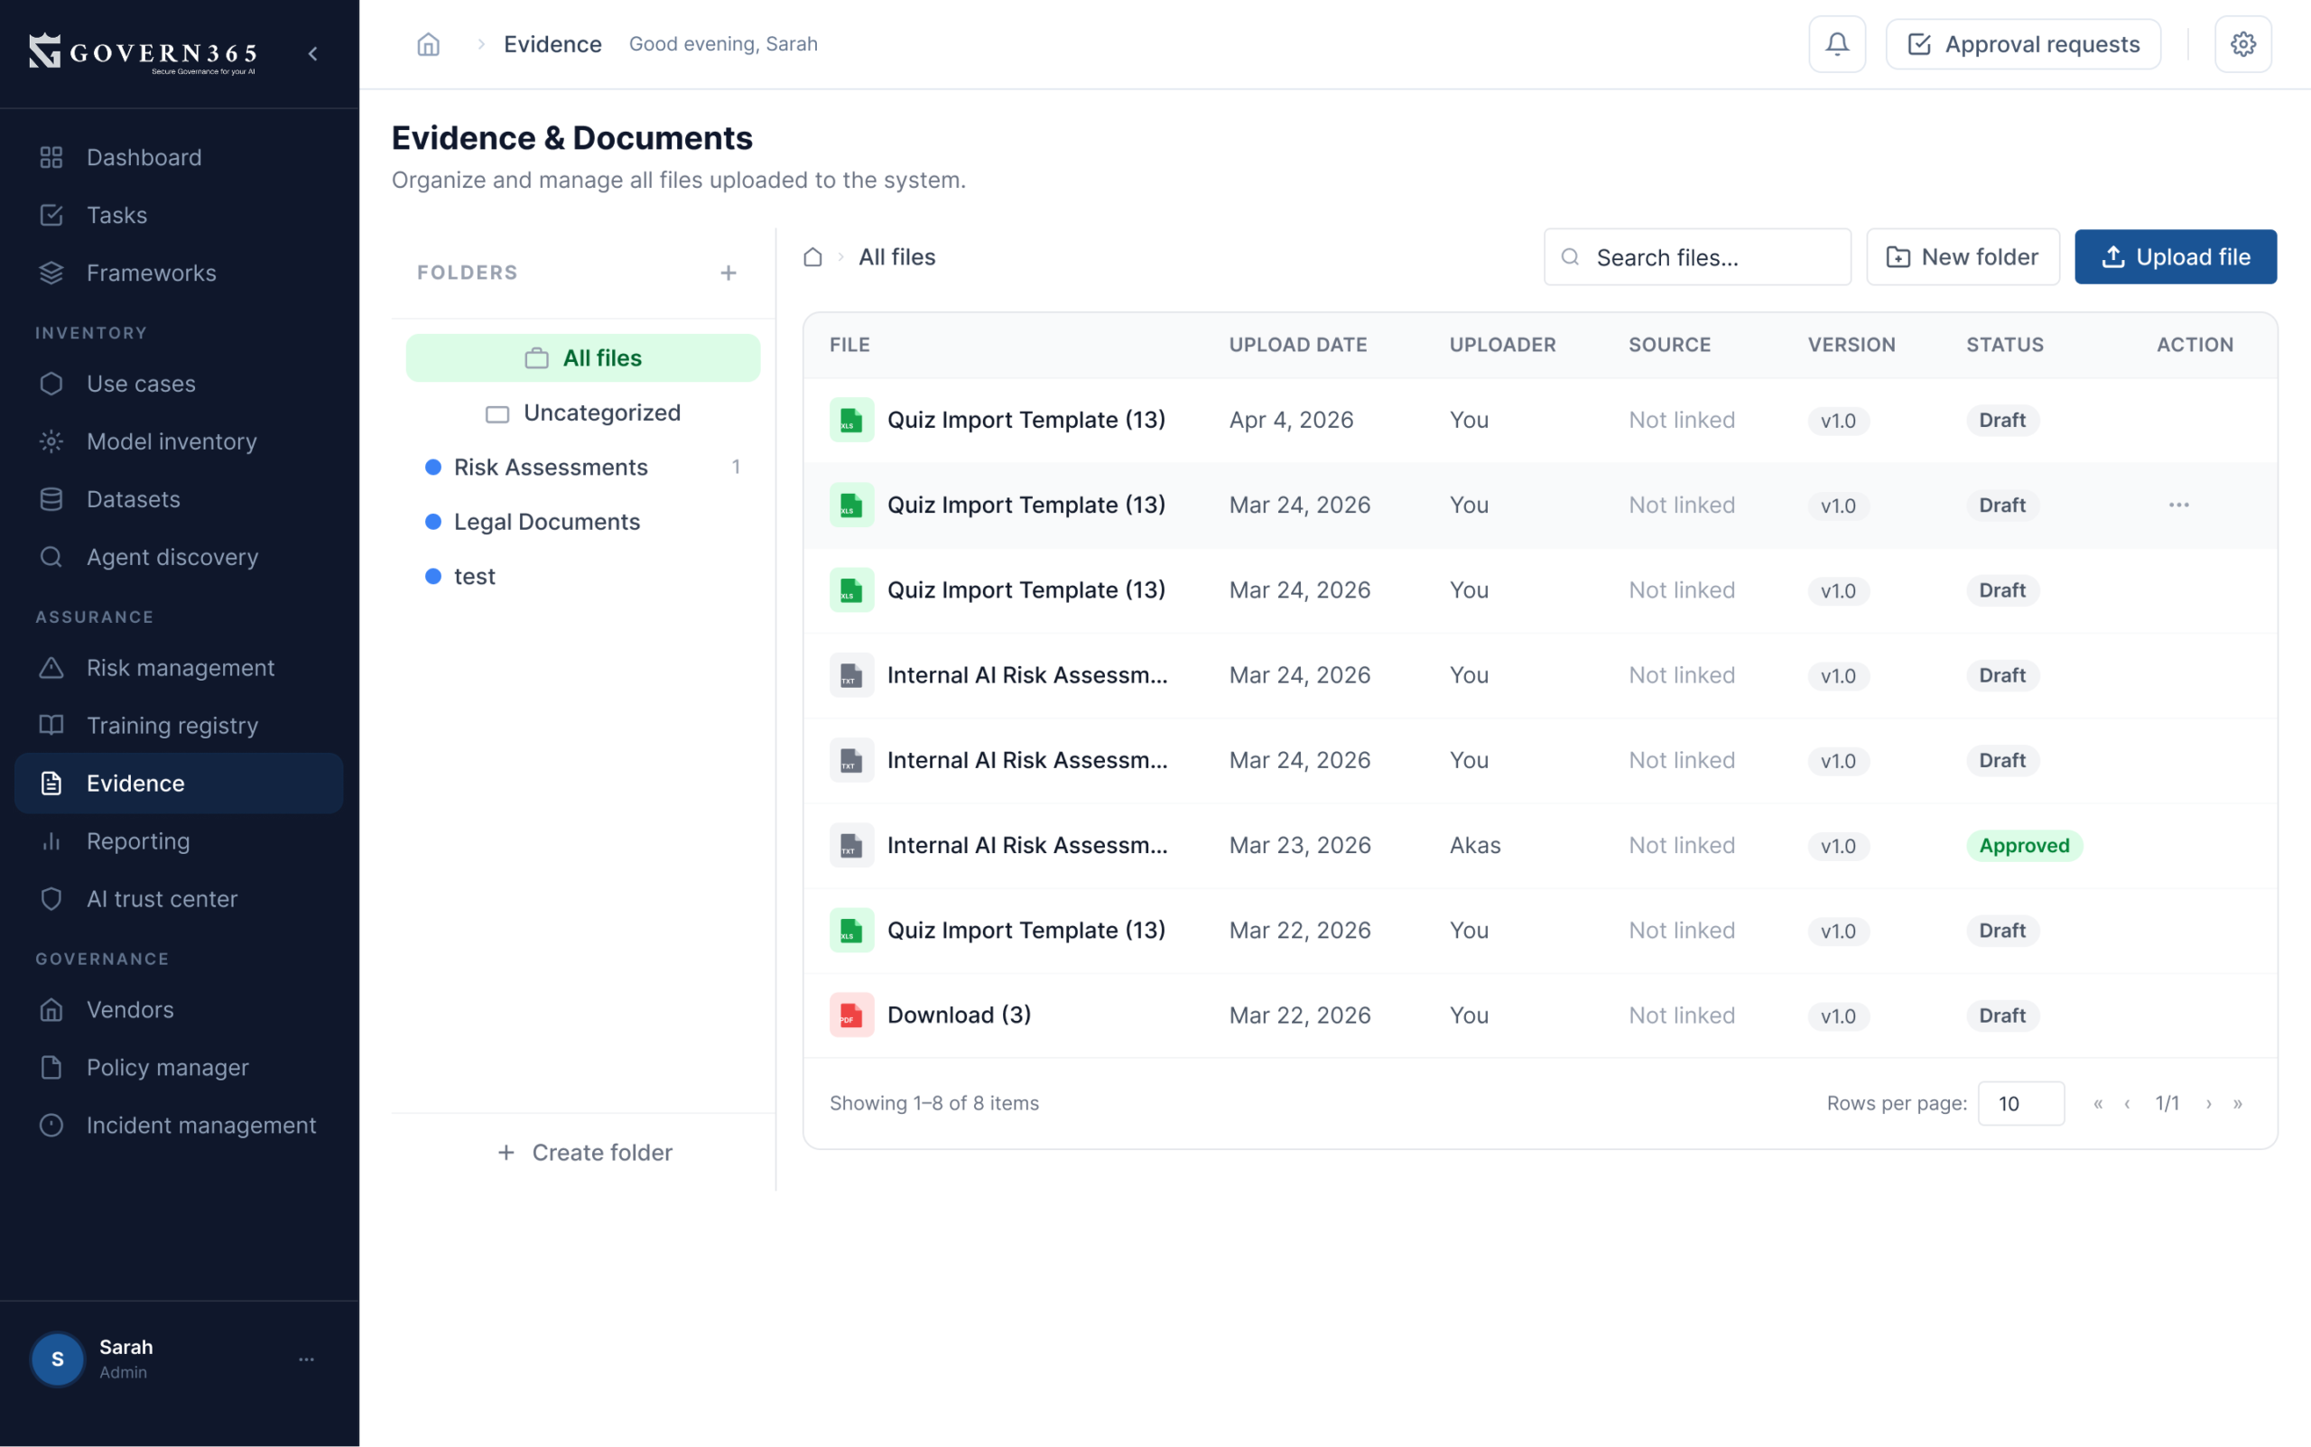
Task: Click the New folder button
Action: (x=1962, y=256)
